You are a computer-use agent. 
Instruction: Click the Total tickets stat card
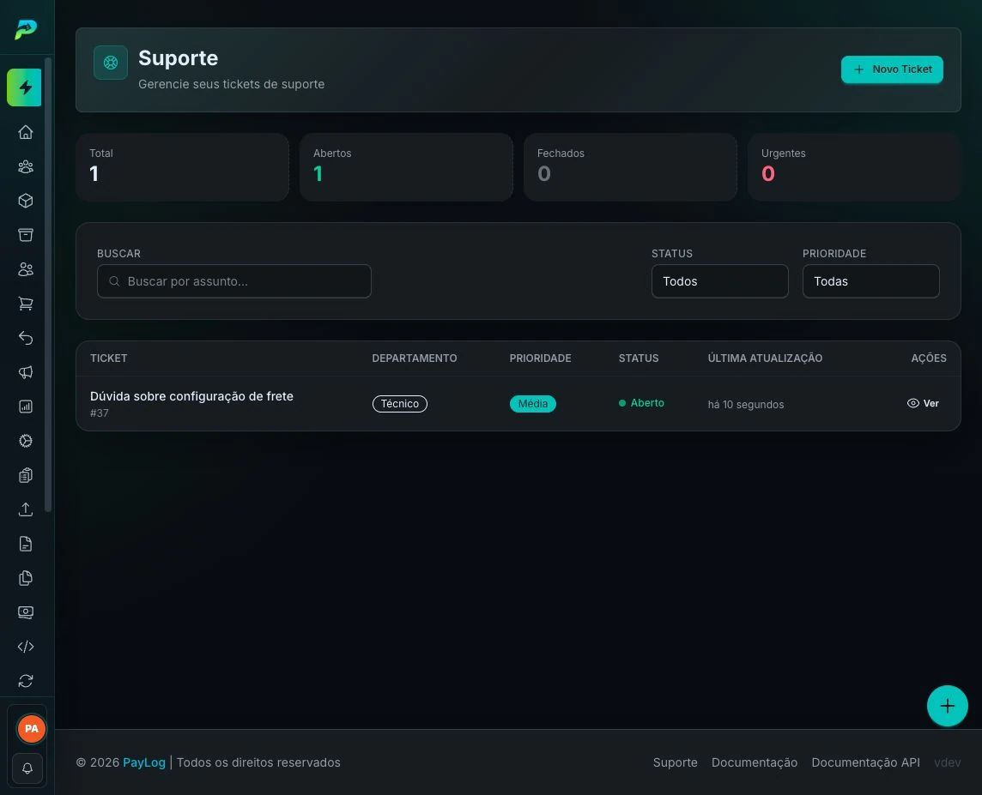(182, 167)
